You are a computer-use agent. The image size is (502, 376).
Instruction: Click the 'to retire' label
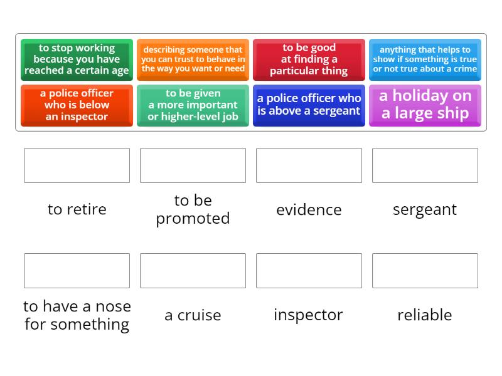point(77,209)
